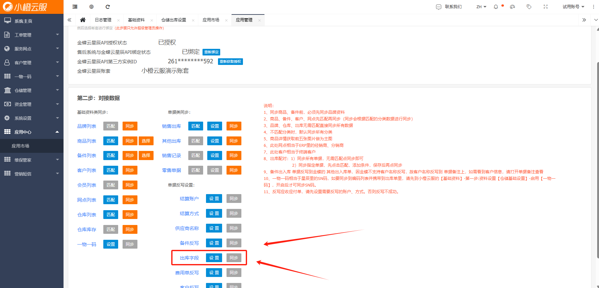This screenshot has width=599, height=288.
Task: Click the 小橙云服 logo
Action: pyautogui.click(x=32, y=7)
